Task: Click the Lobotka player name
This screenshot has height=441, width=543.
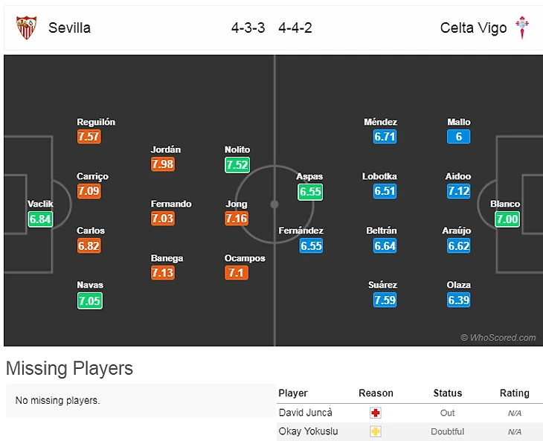Action: (x=379, y=176)
